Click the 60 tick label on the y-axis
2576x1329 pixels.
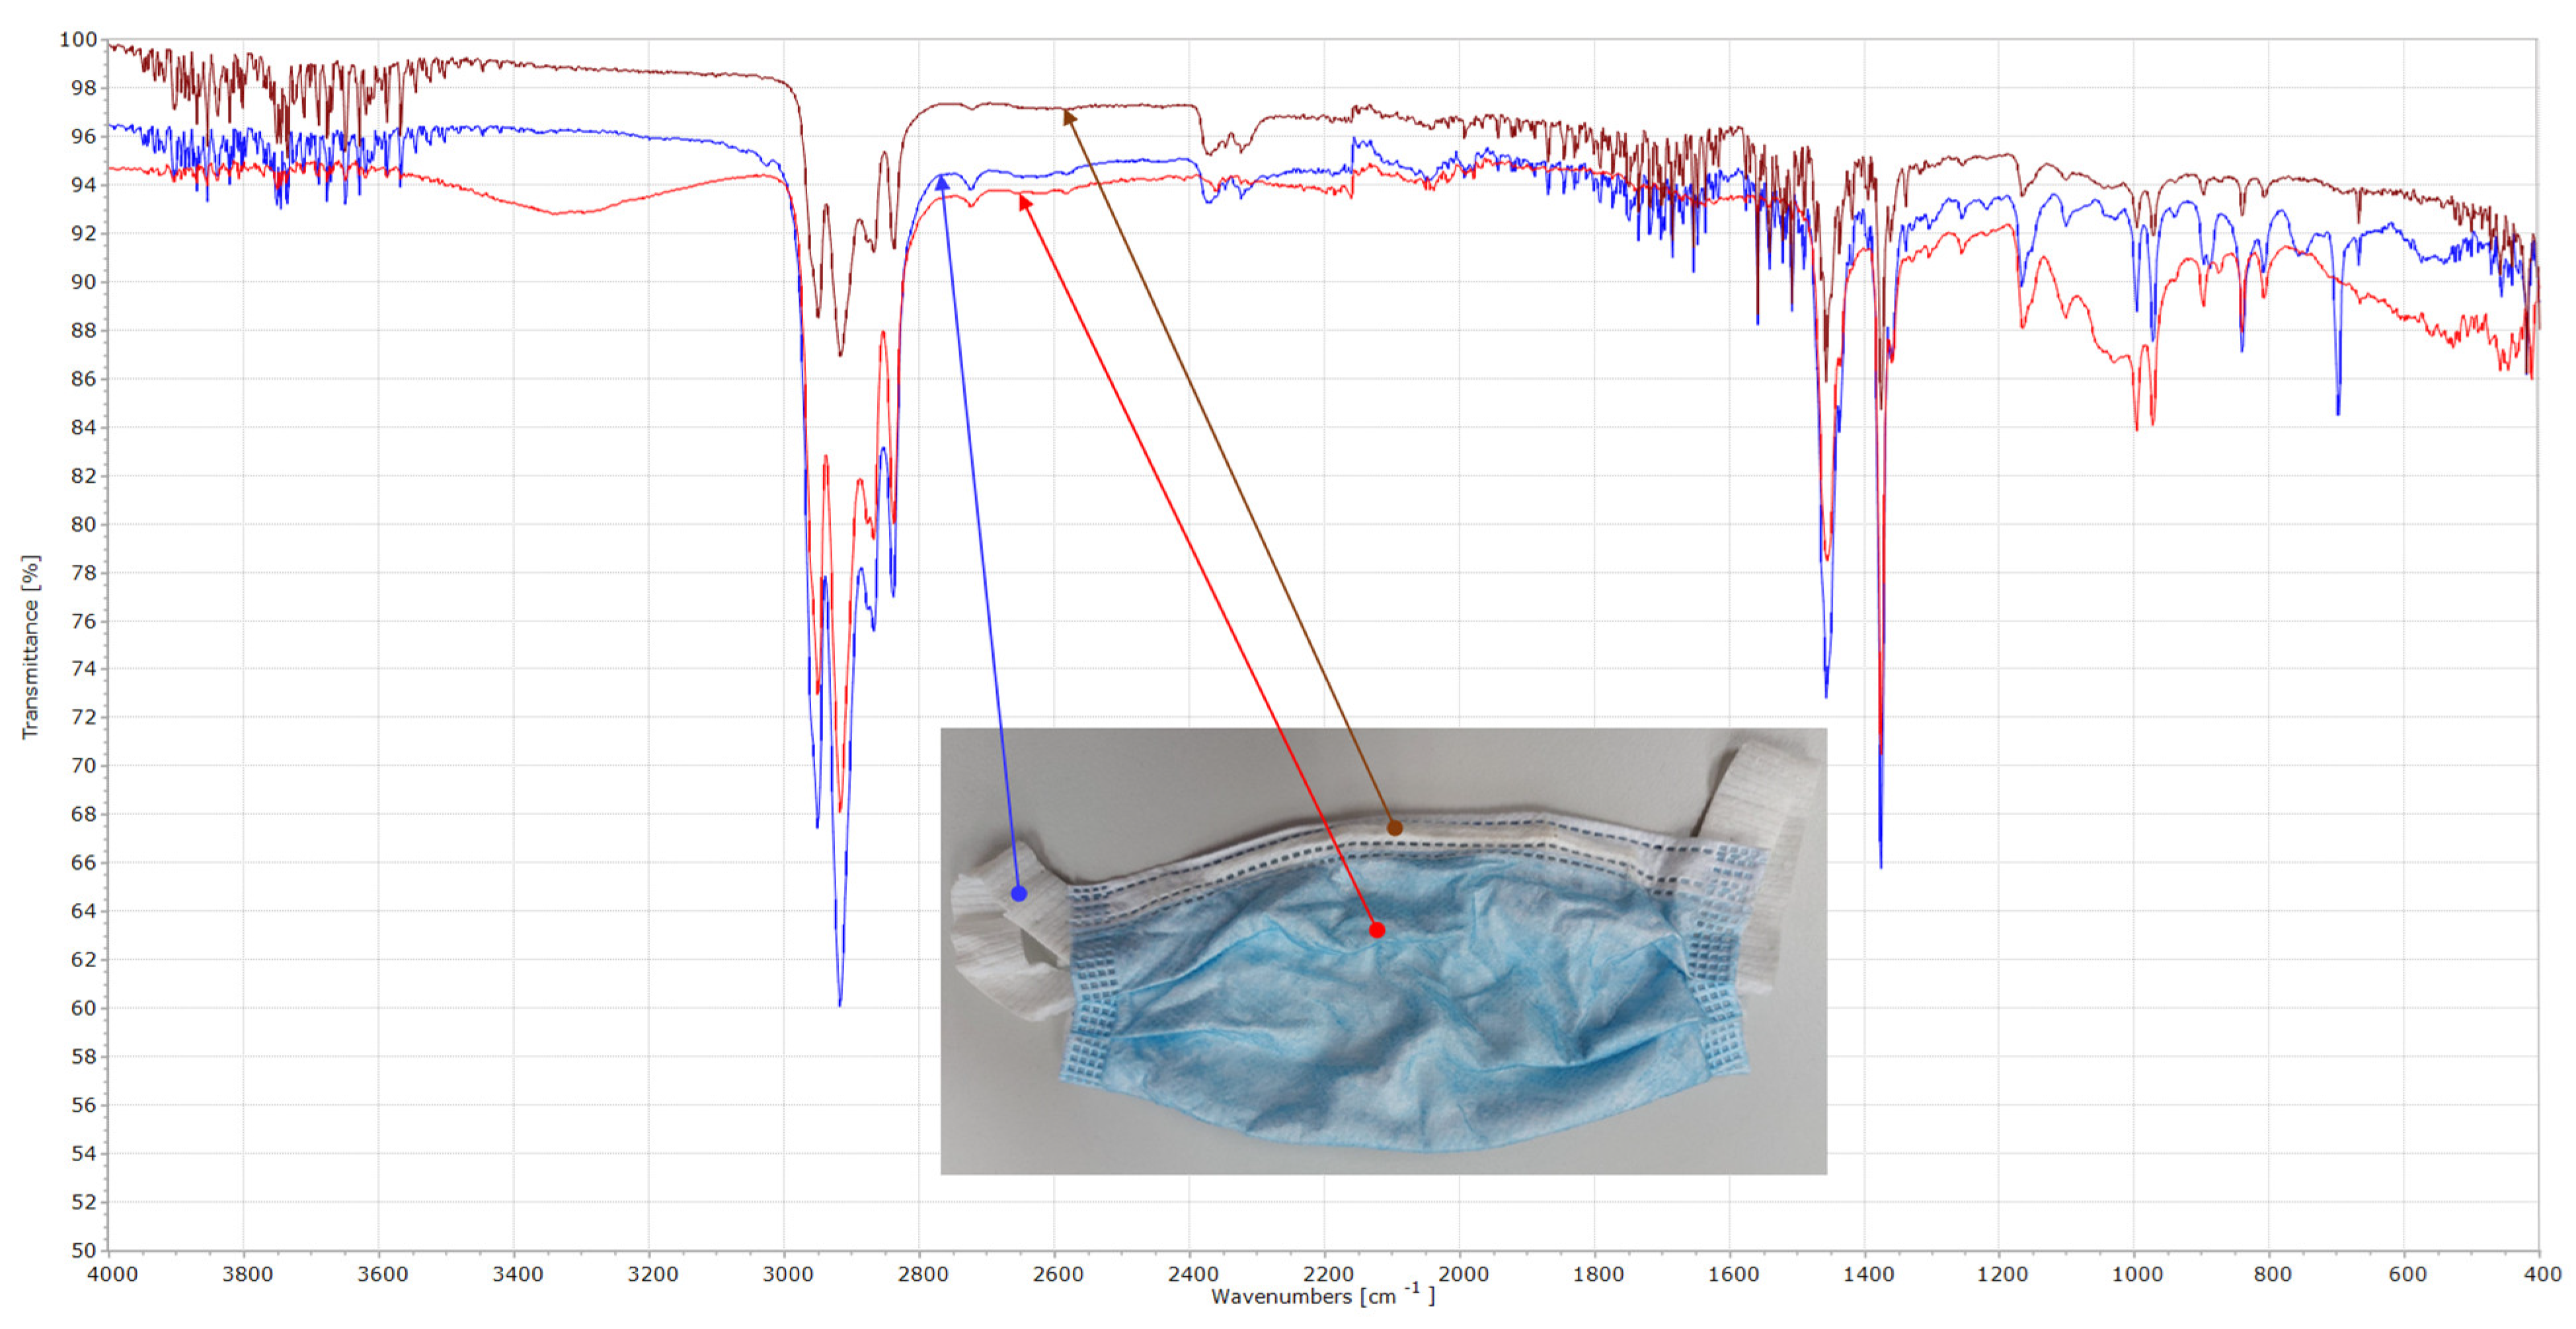click(x=83, y=1007)
